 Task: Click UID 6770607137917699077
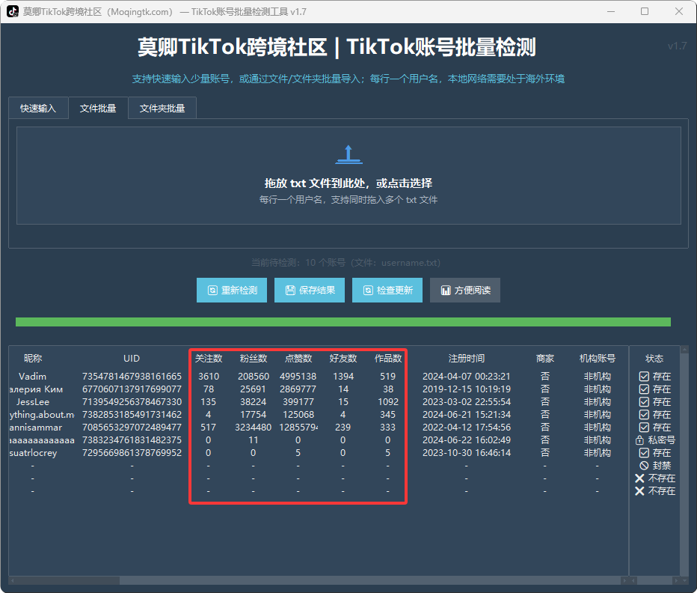[132, 389]
